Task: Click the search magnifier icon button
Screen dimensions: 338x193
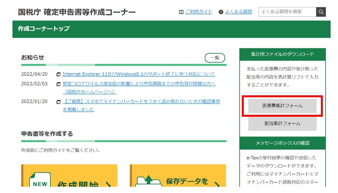Action: [x=321, y=12]
